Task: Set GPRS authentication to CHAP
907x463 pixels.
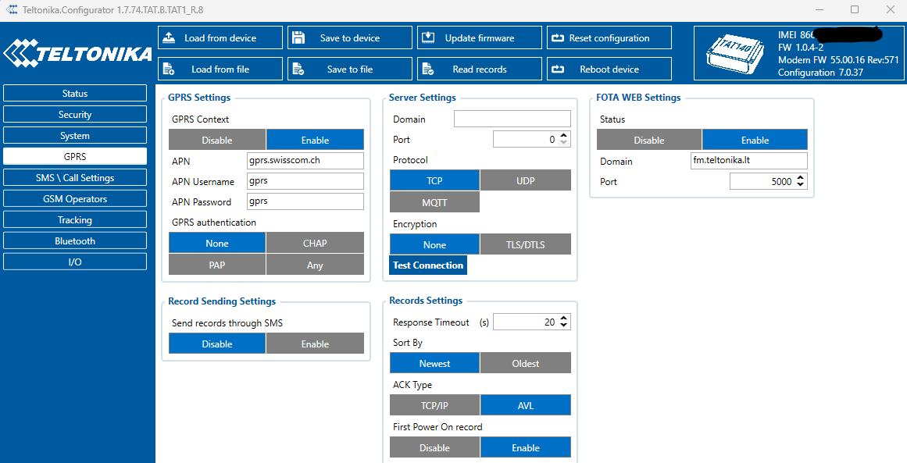Action: (x=316, y=243)
